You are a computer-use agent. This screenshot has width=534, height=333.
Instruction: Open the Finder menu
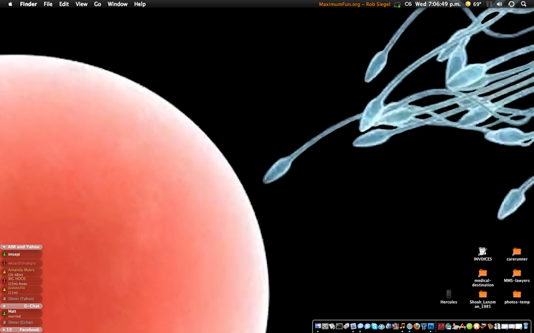28,4
